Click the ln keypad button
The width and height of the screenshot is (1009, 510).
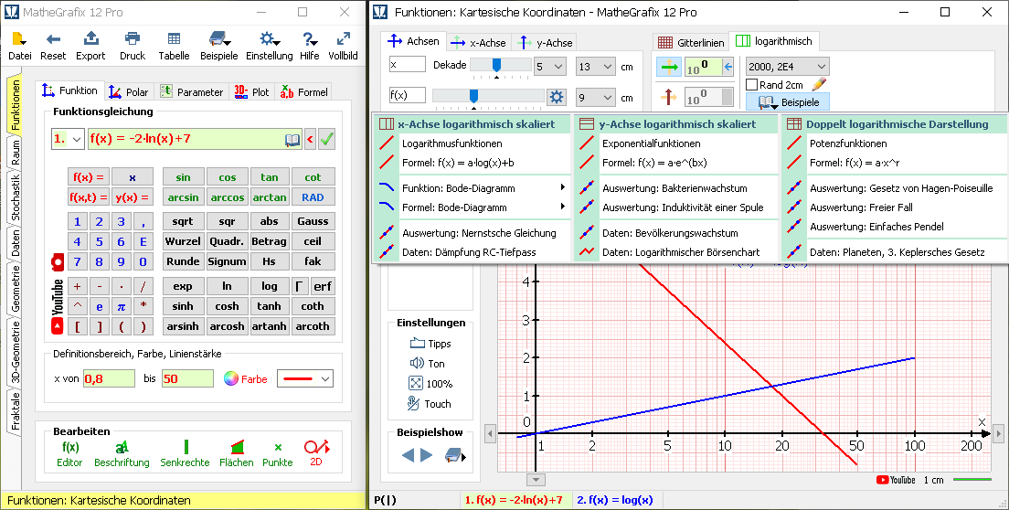[228, 286]
